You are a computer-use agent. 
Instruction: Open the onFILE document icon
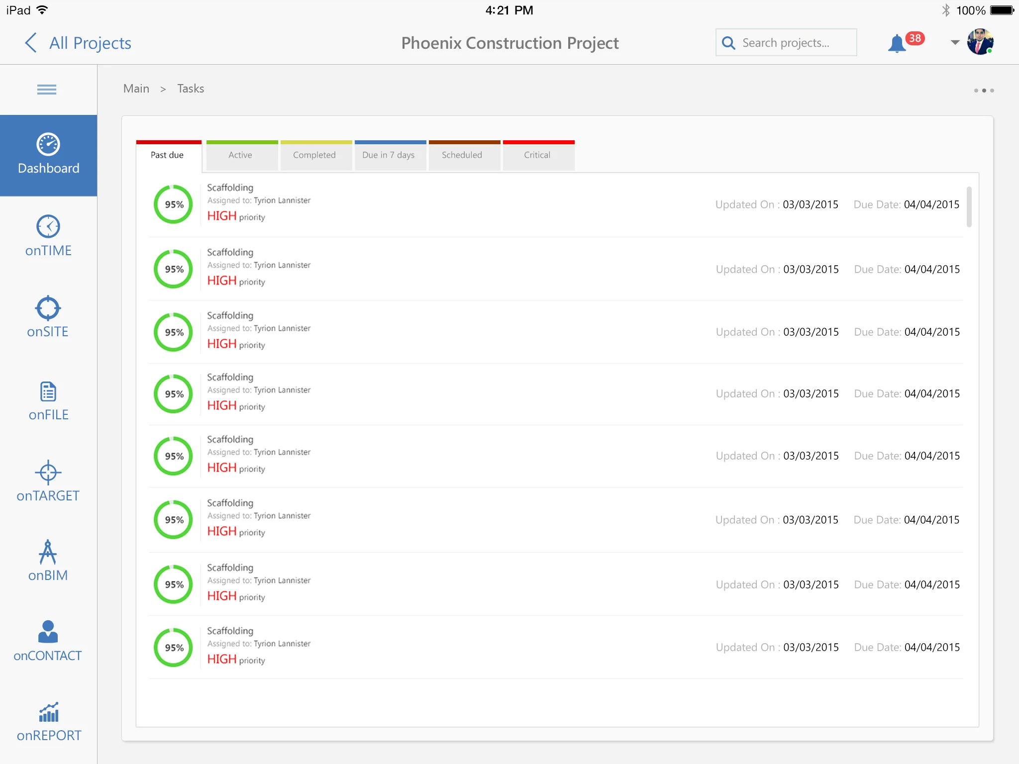pyautogui.click(x=48, y=392)
